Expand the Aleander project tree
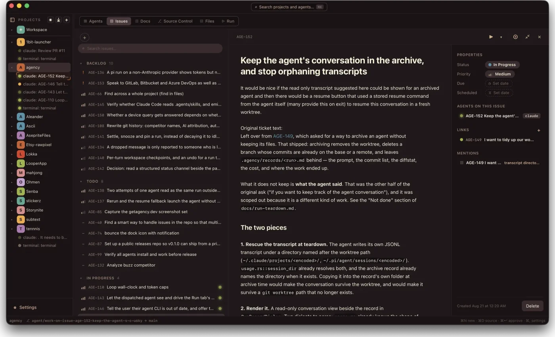This screenshot has width=555, height=337. (11, 117)
